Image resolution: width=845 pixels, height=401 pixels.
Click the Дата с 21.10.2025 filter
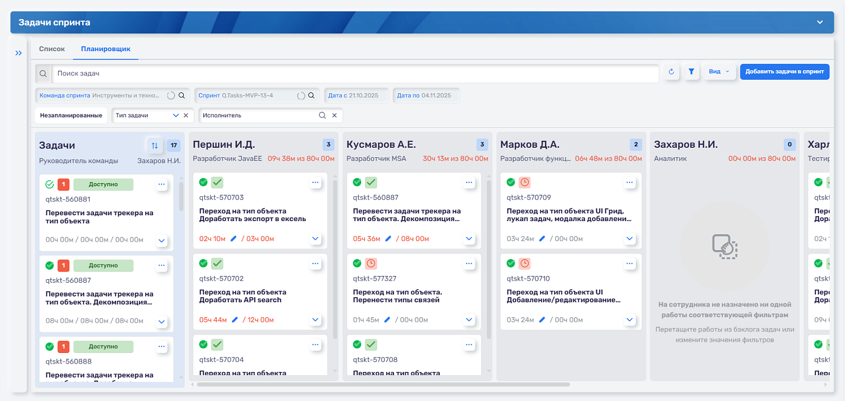(356, 96)
